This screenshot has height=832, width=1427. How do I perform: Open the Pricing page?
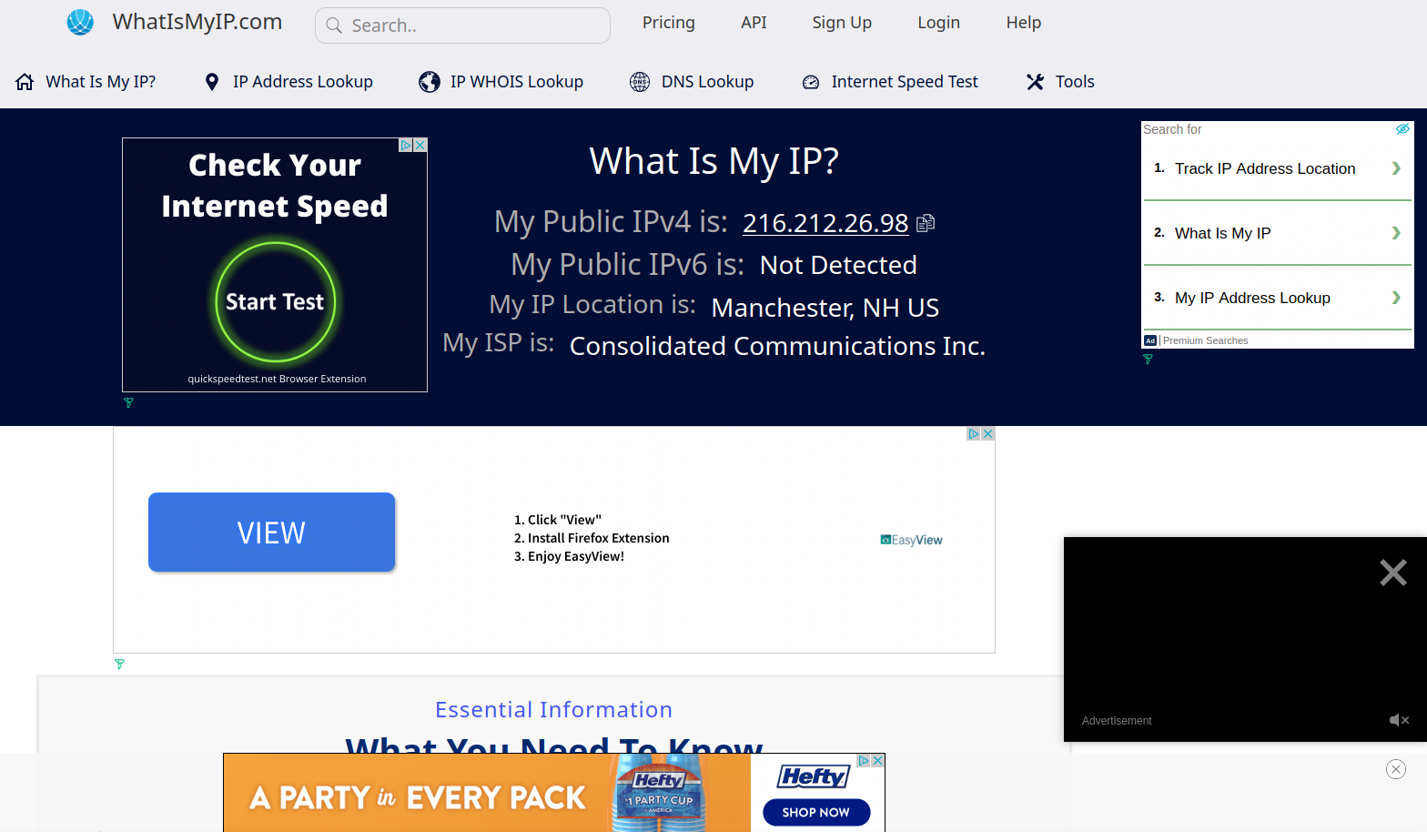pos(669,23)
